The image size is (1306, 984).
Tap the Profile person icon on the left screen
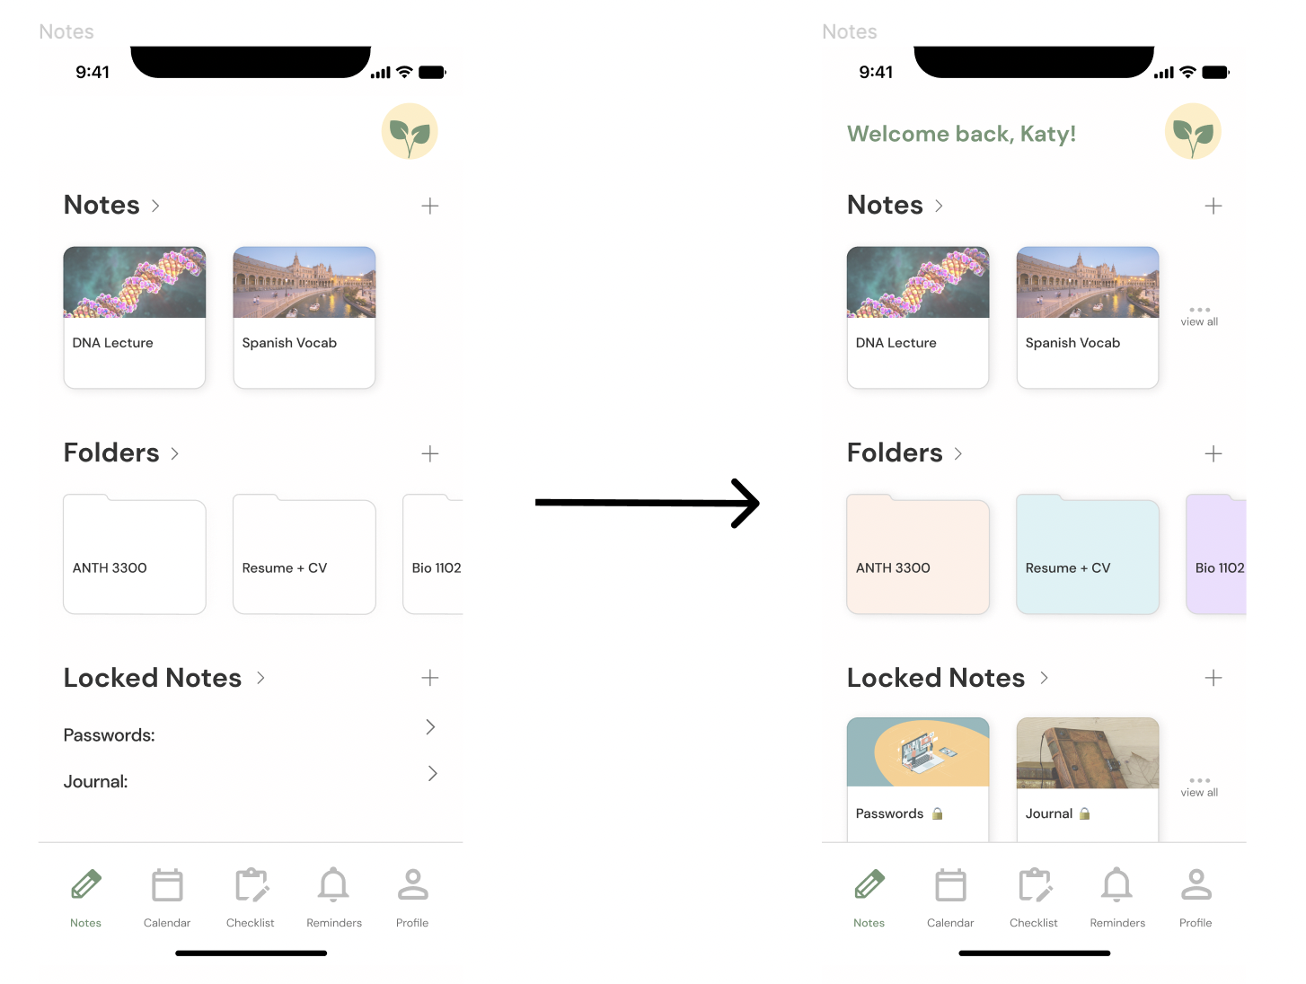coord(413,884)
